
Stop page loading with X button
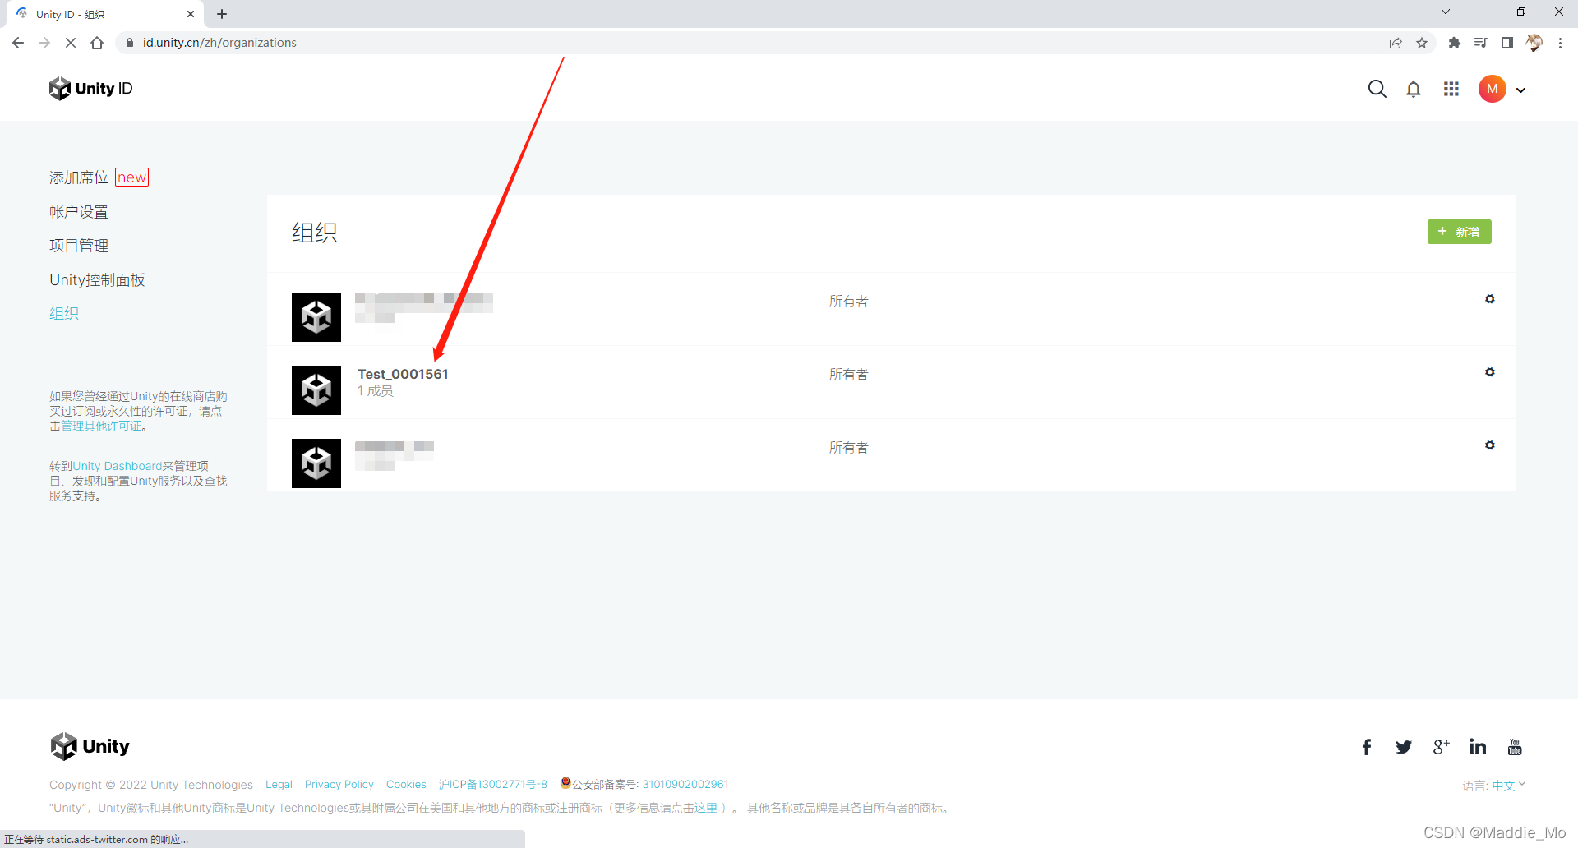71,43
